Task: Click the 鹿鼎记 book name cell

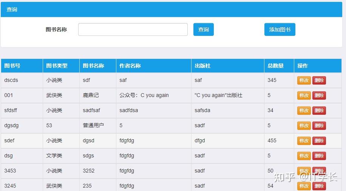Action: [98, 95]
